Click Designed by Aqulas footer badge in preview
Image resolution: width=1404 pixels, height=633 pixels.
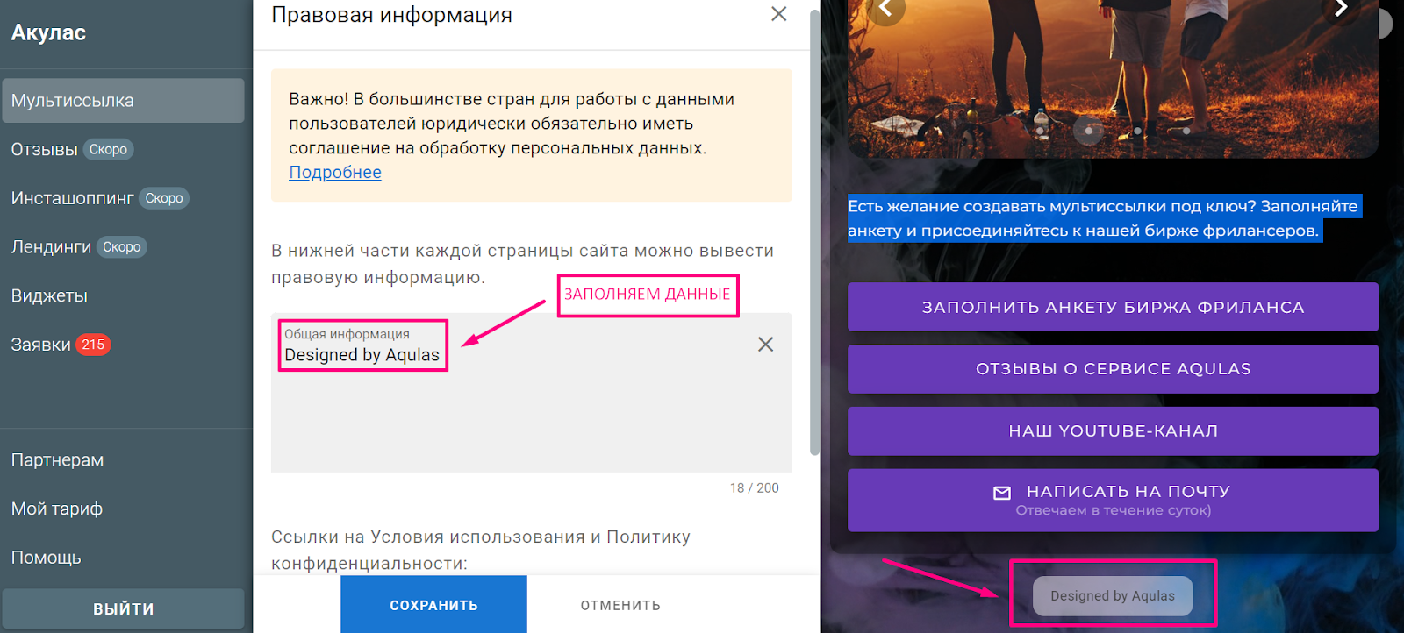tap(1113, 596)
